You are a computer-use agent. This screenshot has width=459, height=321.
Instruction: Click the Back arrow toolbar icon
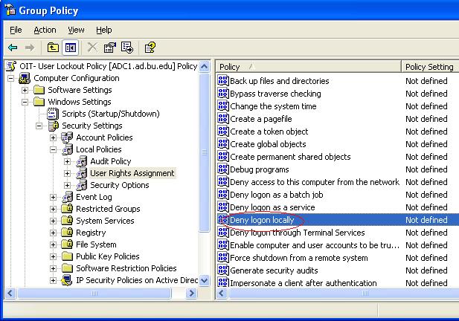click(13, 48)
